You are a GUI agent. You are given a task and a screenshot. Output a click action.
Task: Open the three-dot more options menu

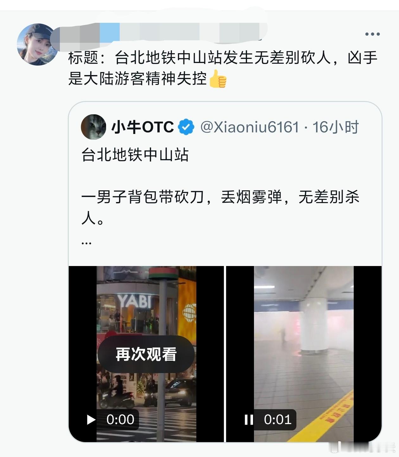(372, 34)
